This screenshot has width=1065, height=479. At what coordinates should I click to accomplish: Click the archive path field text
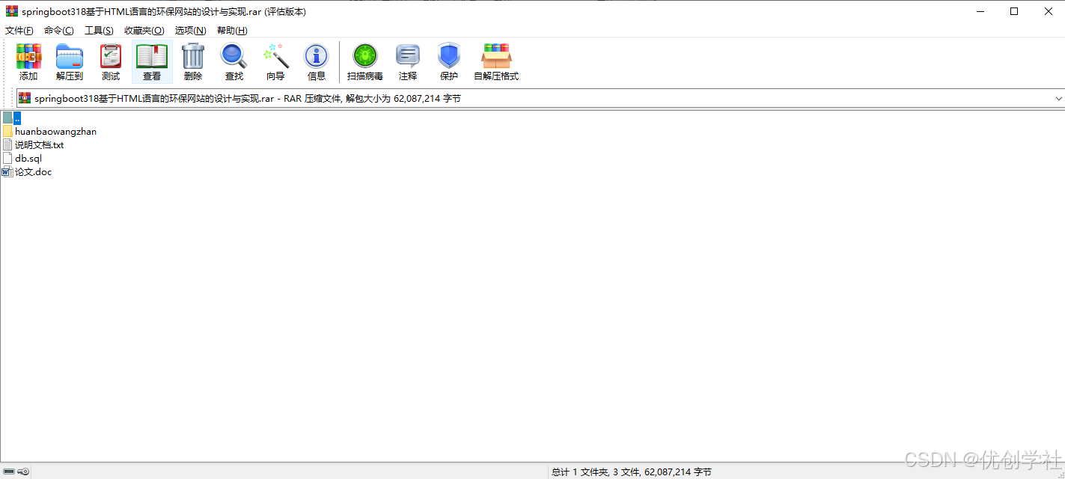tap(247, 98)
